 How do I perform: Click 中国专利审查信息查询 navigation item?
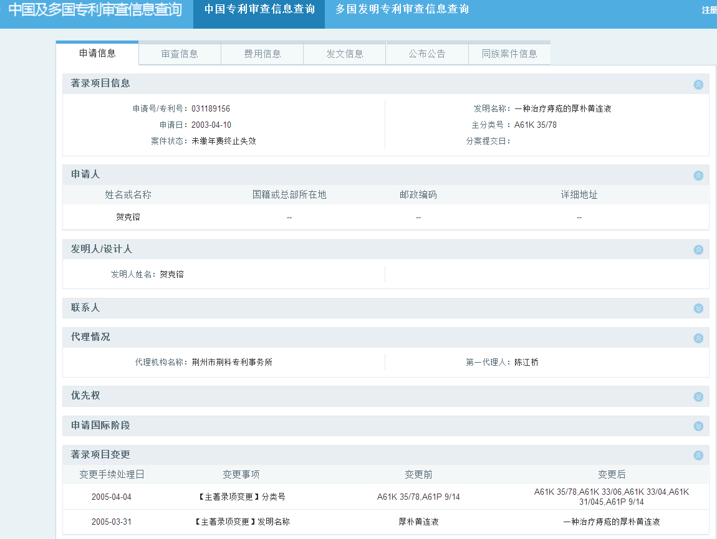click(259, 9)
